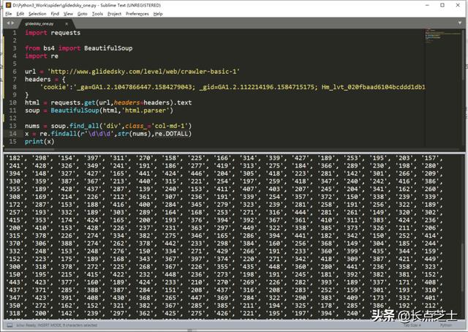468x332 pixels.
Task: Click 'find_all' on line 13
Action: coord(84,126)
